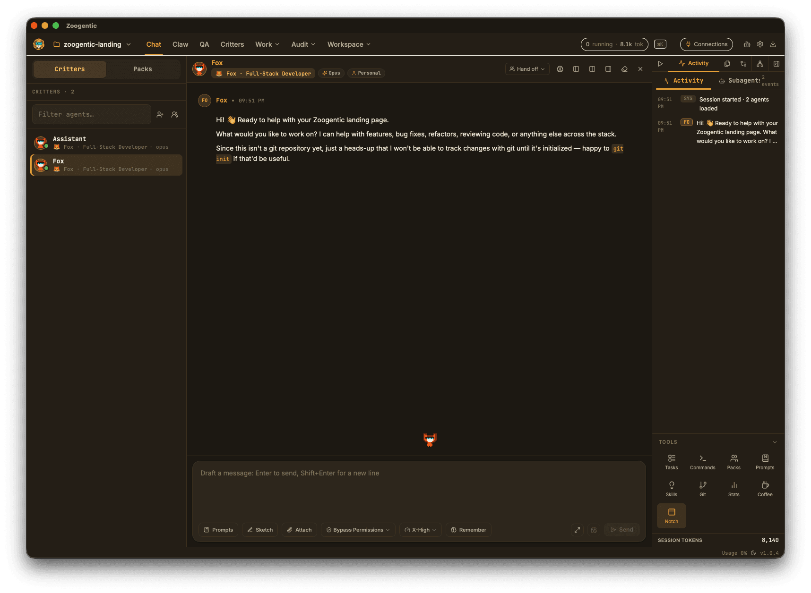Click the play icon in the right panel
This screenshot has height=593, width=811.
661,64
